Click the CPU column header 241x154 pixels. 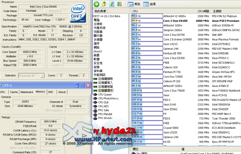click(162, 11)
